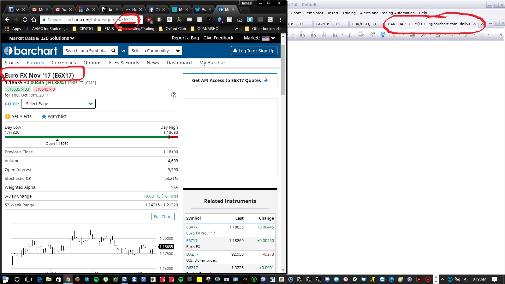Add E6X17 to Watchlist star
Viewport: 505px width, 284px height.
pyautogui.click(x=44, y=116)
